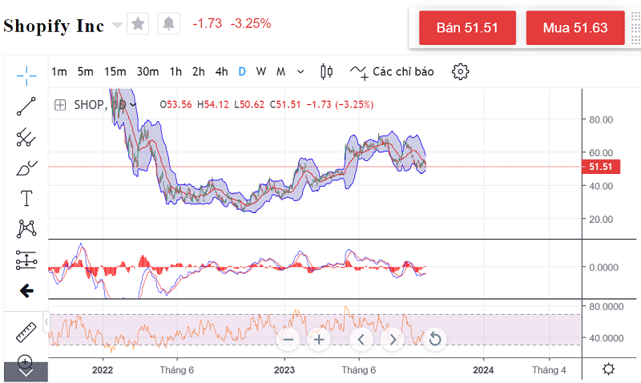
Task: Select the crosshair cursor tool
Action: 26,75
